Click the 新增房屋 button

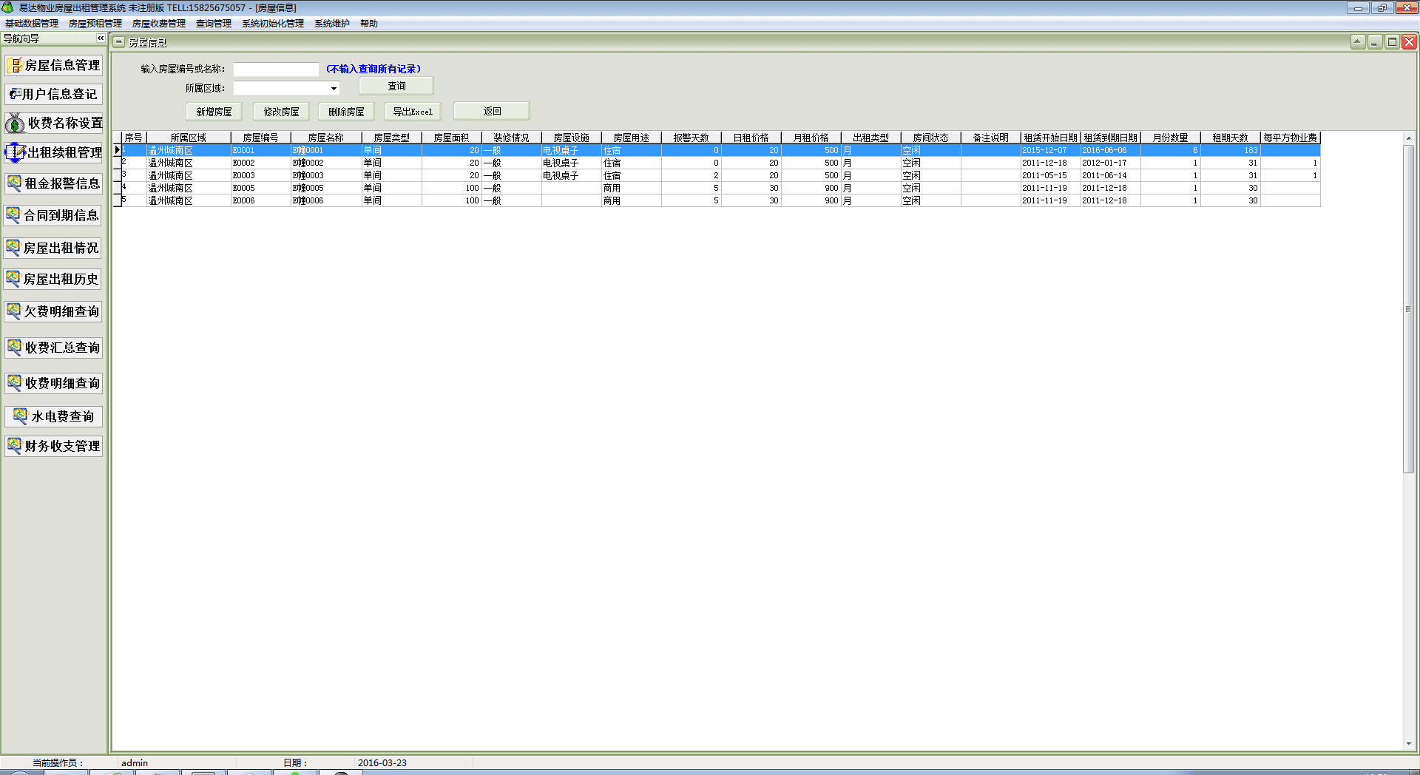214,112
